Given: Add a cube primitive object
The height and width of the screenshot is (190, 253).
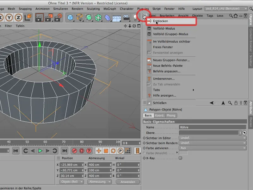Looking at the screenshot, I should pos(70,17).
